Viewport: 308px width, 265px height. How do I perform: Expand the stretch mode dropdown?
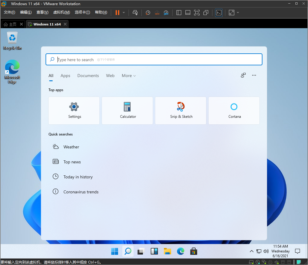[x=237, y=13]
